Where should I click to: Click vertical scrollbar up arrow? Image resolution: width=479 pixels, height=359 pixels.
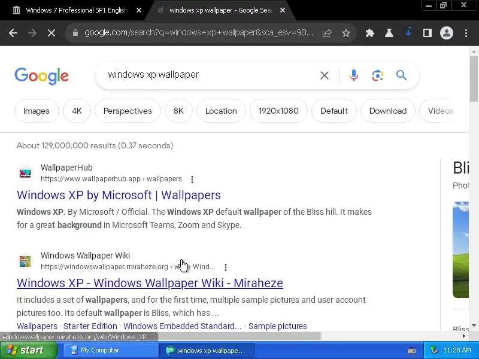pyautogui.click(x=474, y=51)
